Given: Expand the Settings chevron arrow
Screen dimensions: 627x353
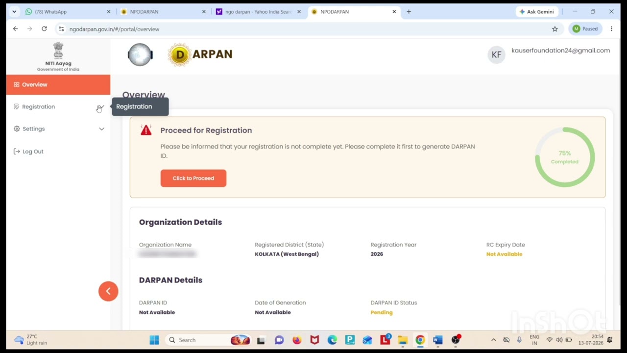Looking at the screenshot, I should 101,129.
